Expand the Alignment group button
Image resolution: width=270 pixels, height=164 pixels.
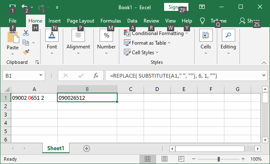[78, 42]
